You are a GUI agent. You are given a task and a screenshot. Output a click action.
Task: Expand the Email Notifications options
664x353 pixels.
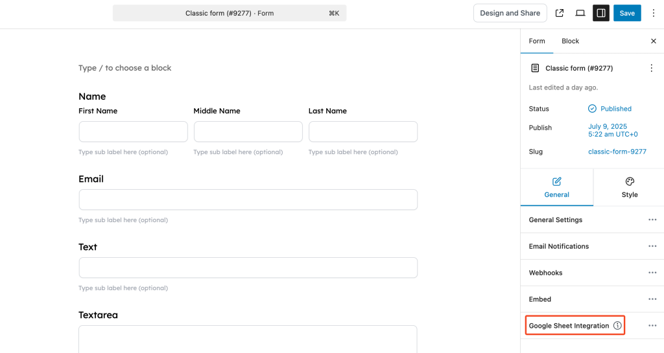click(652, 246)
